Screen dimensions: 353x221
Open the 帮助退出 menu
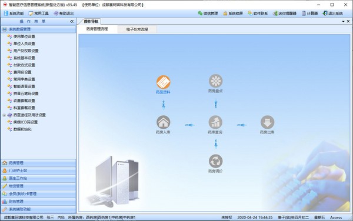(x=64, y=14)
